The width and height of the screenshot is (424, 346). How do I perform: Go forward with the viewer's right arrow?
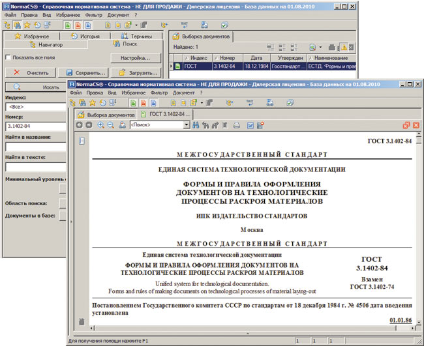[x=89, y=124]
